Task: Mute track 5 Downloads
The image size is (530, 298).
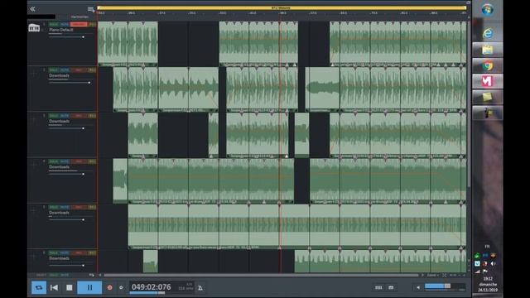Action: coord(65,207)
